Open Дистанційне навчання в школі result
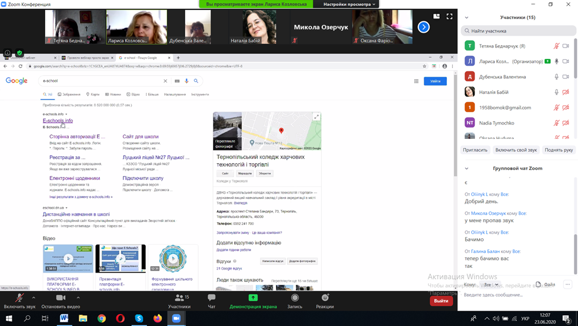This screenshot has width=578, height=326. [76, 214]
